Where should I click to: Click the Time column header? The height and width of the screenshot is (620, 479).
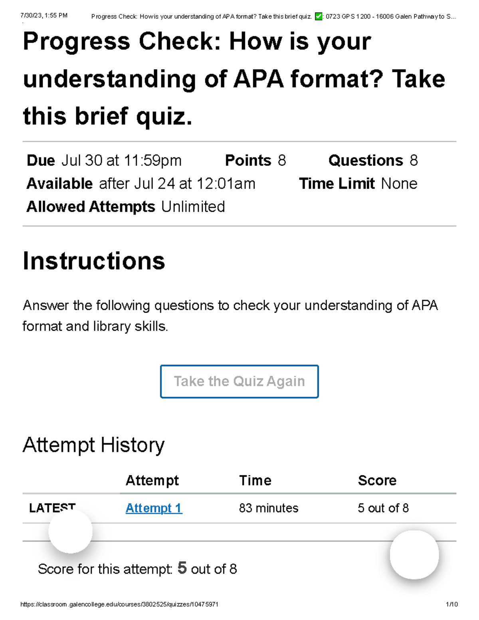click(255, 480)
